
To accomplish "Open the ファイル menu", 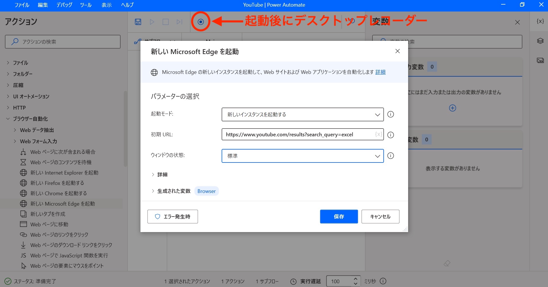I will (x=22, y=5).
